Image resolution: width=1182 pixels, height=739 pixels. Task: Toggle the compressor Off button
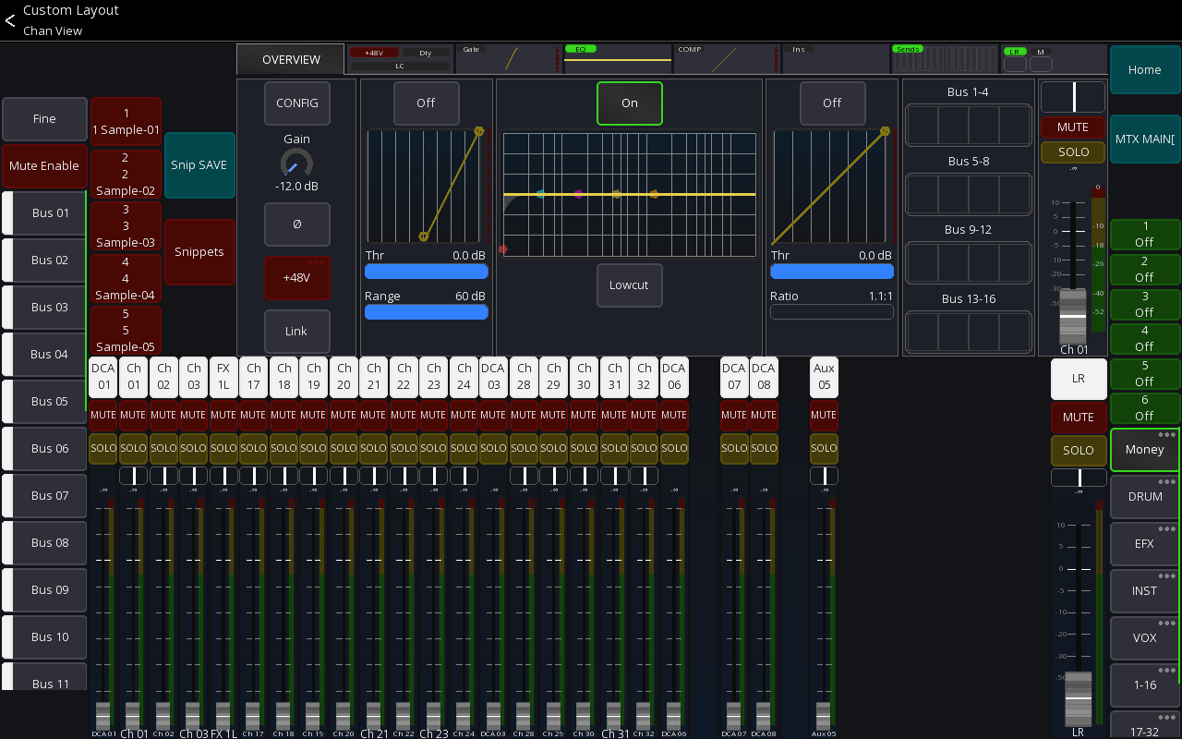coord(832,103)
